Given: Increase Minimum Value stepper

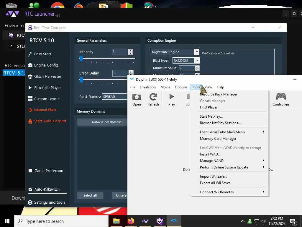Looking at the screenshot, I should [197, 67].
